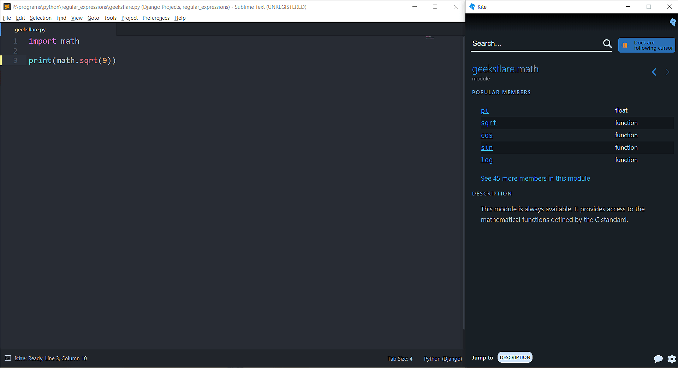Click the Kite title bar logo icon
Viewport: 678px width, 368px height.
point(472,7)
